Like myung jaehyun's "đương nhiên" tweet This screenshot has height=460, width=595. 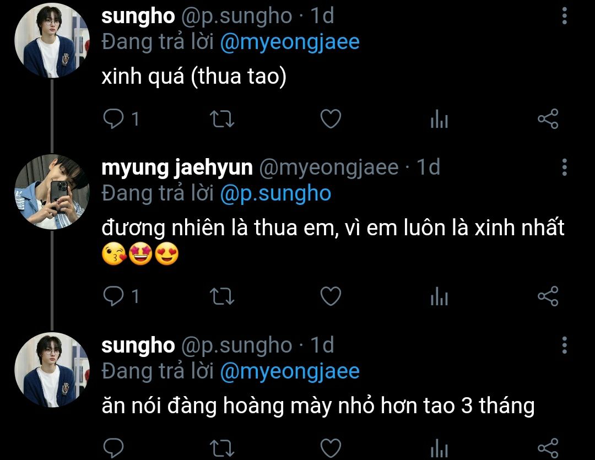(x=331, y=296)
